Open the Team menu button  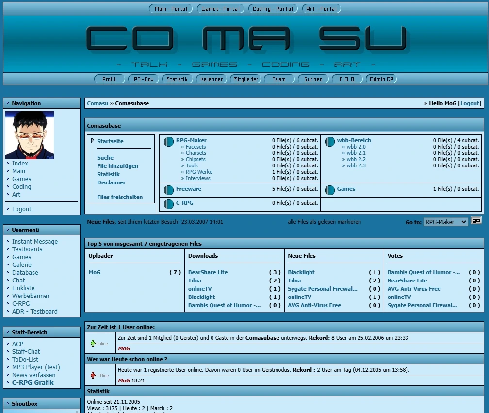point(279,79)
